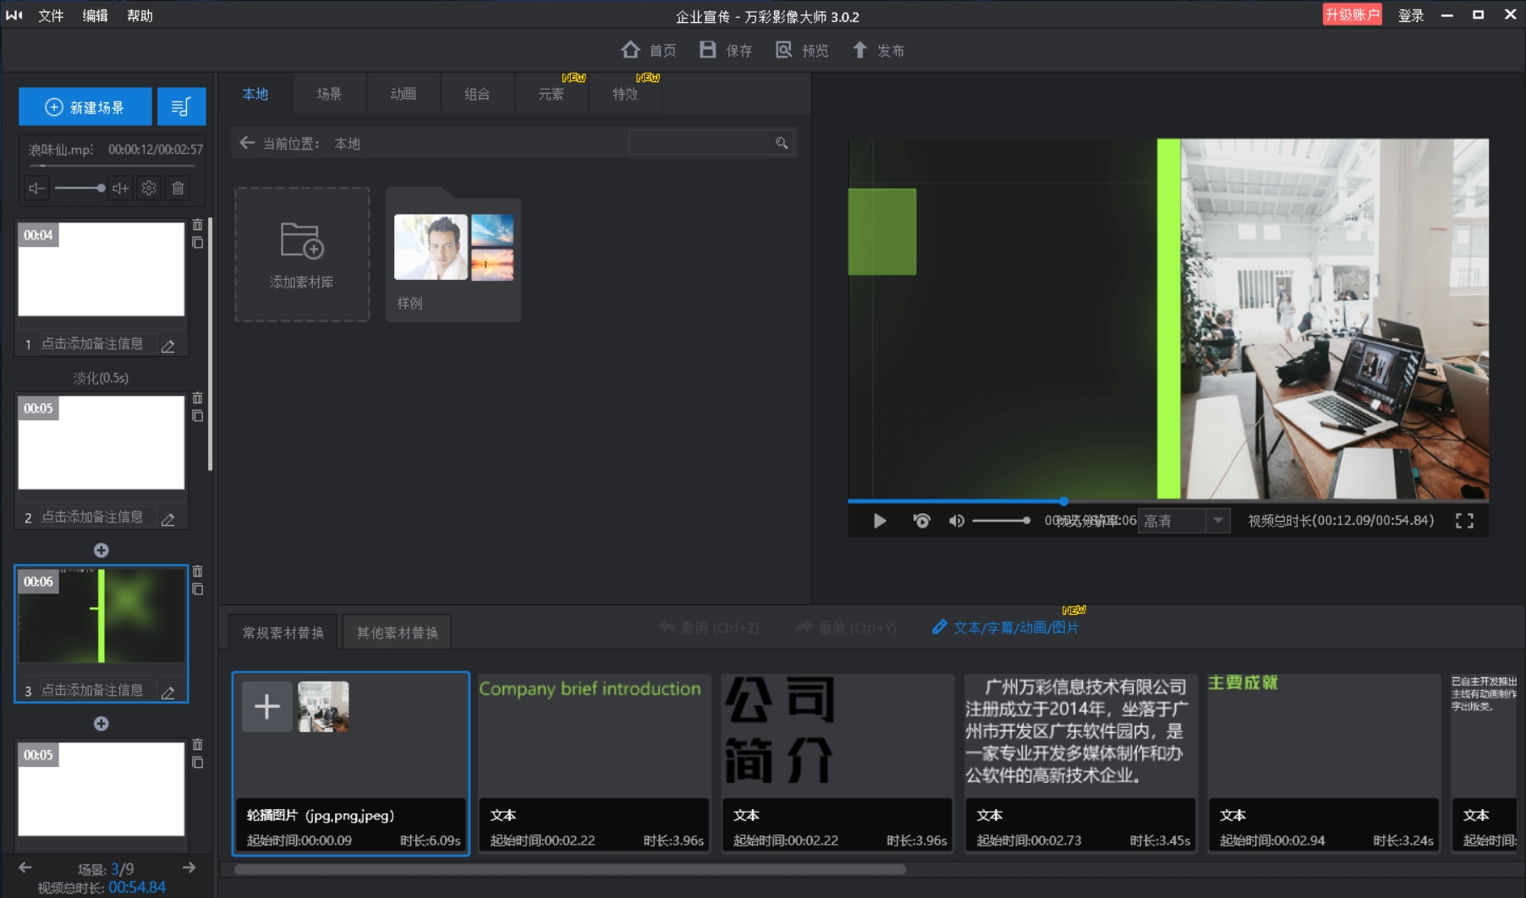The height and width of the screenshot is (898, 1526).
Task: Create a new scene with 新建场景
Action: point(85,107)
